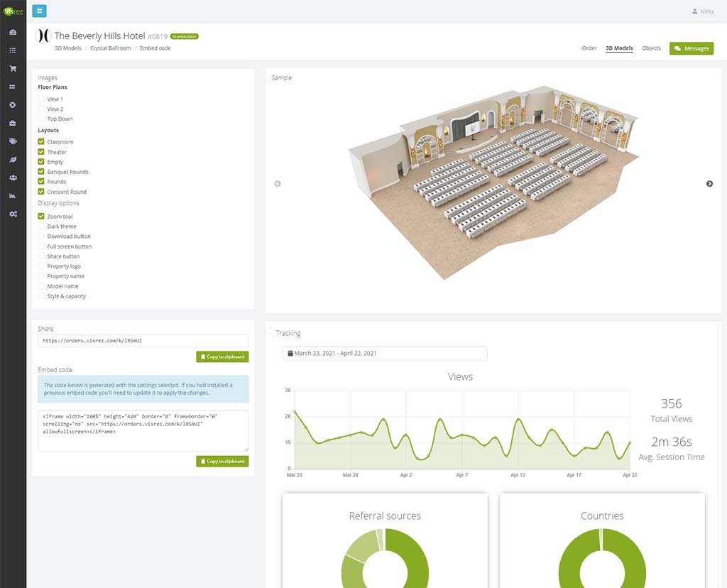Enable the View 1 floor plan

point(41,99)
